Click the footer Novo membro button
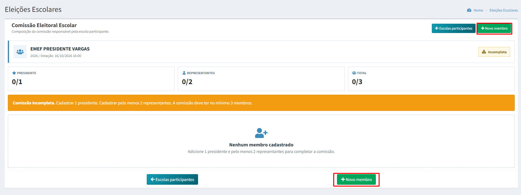This screenshot has height=195, width=521. (x=356, y=179)
